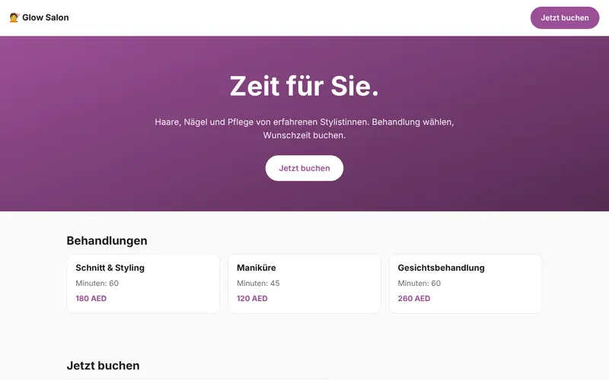Open the Glow Salon brand name link
Image resolution: width=609 pixels, height=380 pixels.
coord(46,17)
